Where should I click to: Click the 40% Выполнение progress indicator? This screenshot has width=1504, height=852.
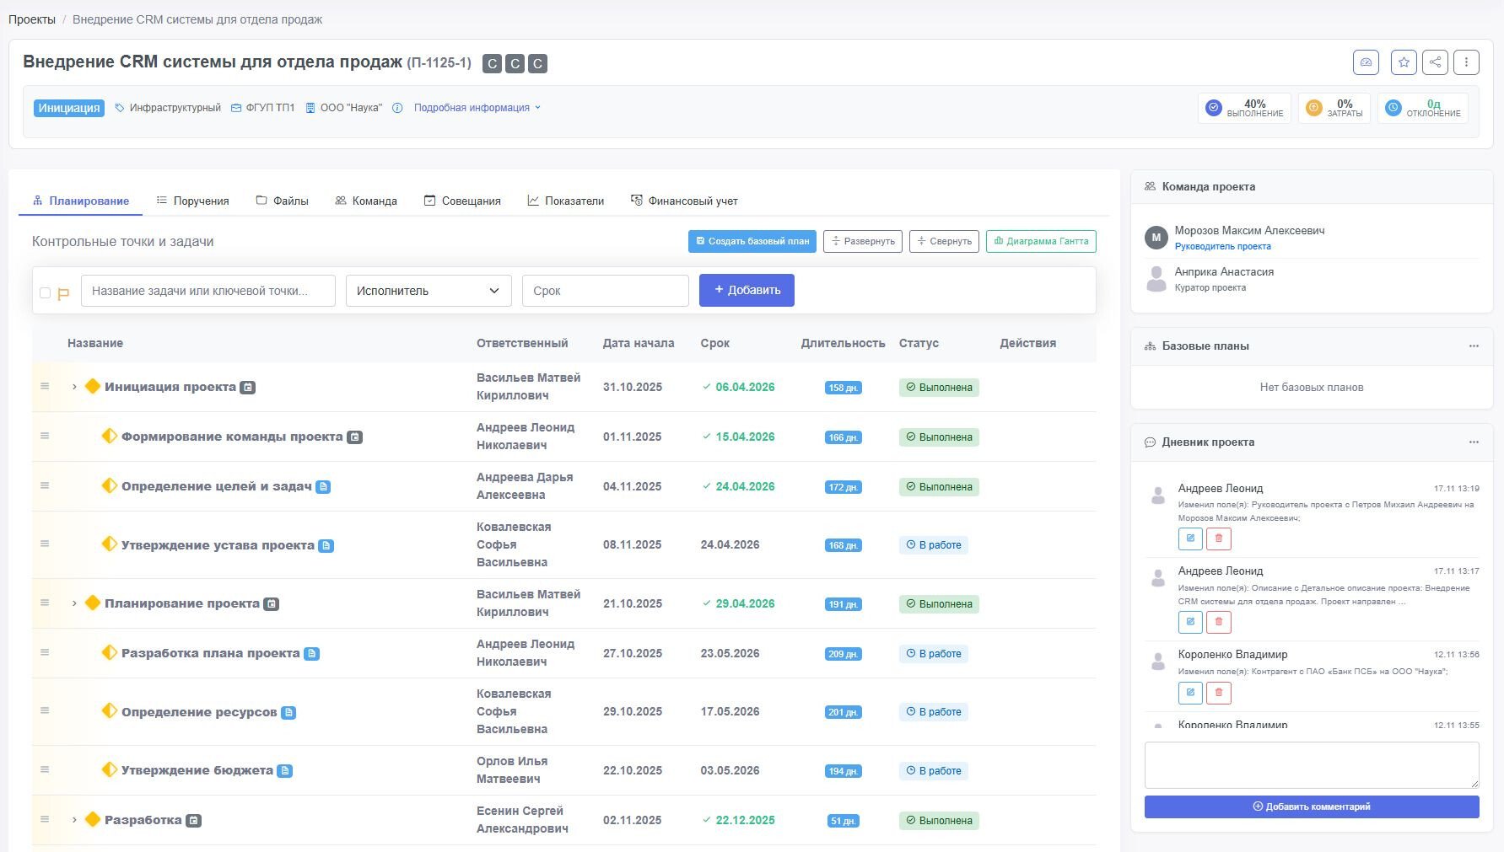click(x=1244, y=108)
